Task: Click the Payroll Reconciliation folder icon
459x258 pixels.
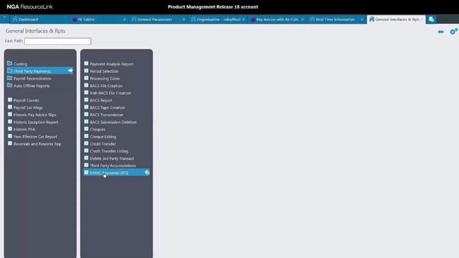Action: click(x=10, y=79)
